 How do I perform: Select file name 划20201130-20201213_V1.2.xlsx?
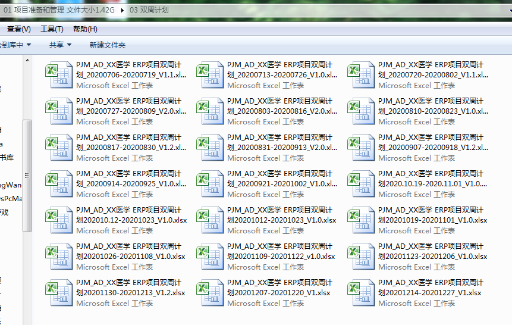coord(131,293)
